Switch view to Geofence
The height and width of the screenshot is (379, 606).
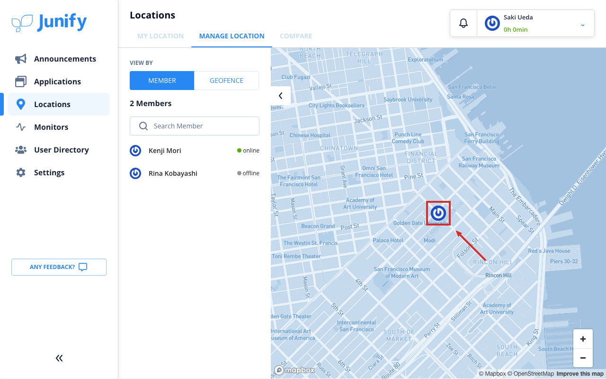[226, 81]
